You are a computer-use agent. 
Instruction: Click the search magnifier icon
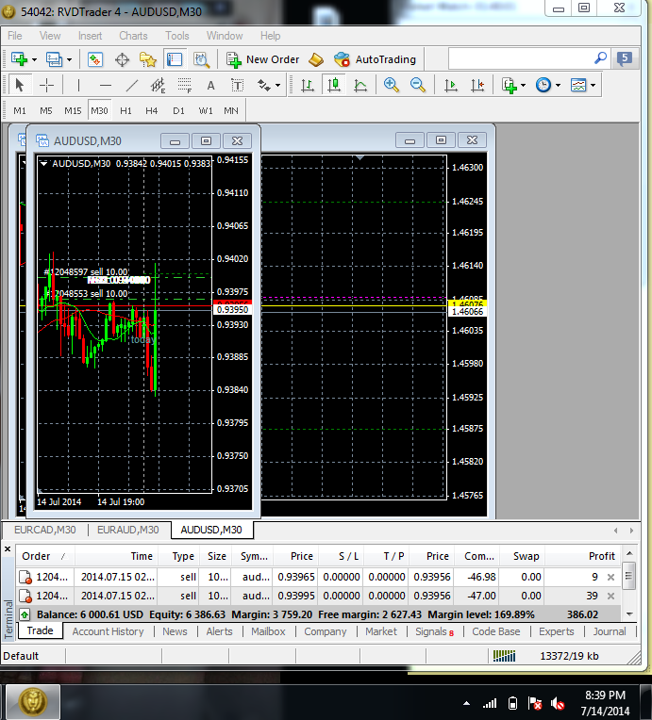tap(600, 58)
